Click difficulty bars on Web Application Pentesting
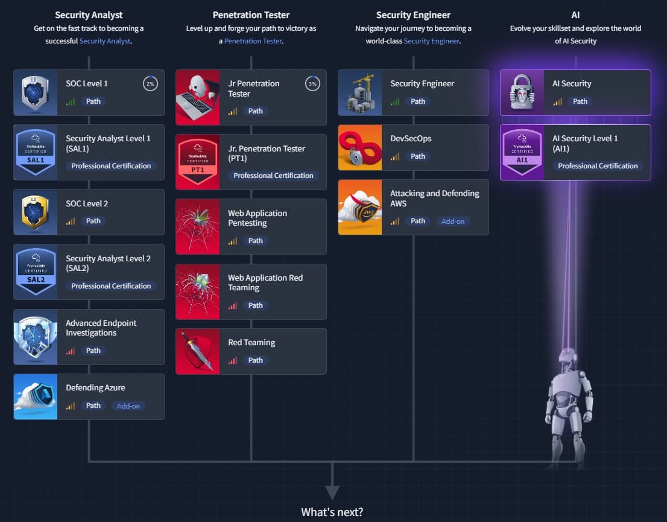 (x=233, y=241)
